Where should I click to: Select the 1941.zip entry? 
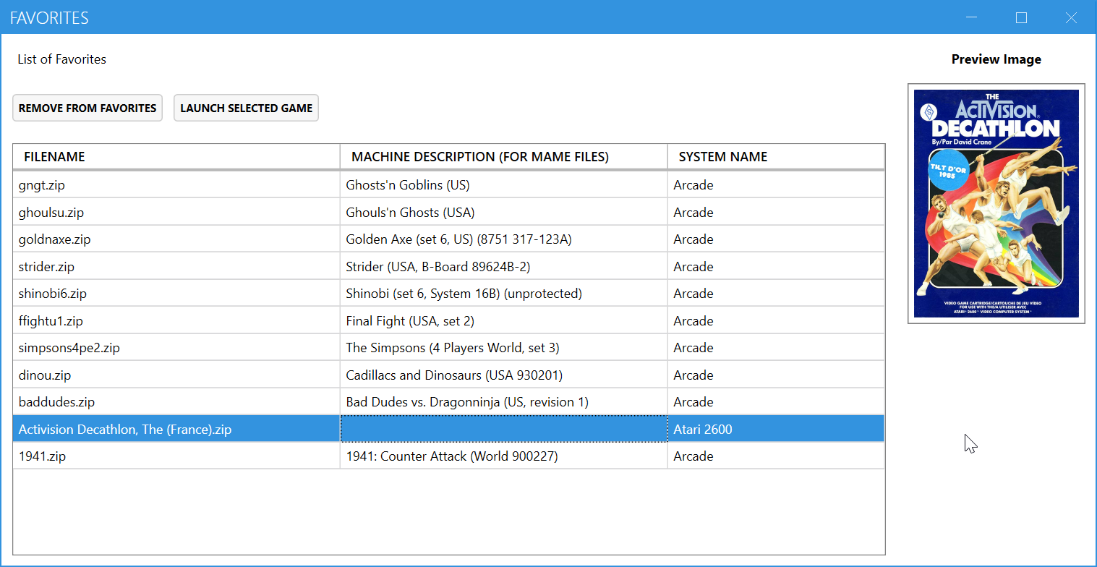[x=176, y=456]
